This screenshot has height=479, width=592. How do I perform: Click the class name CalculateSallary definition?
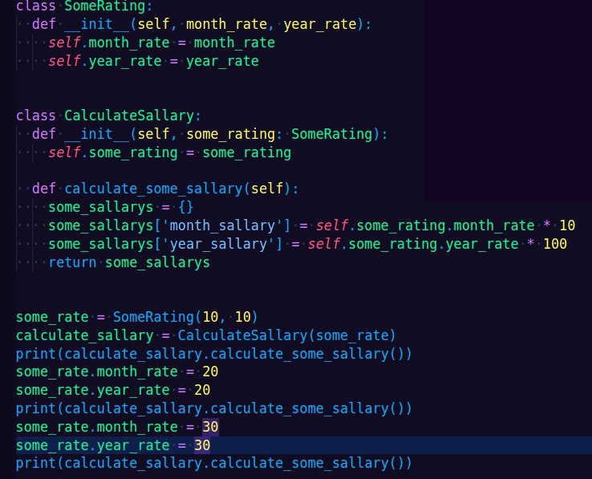click(129, 116)
